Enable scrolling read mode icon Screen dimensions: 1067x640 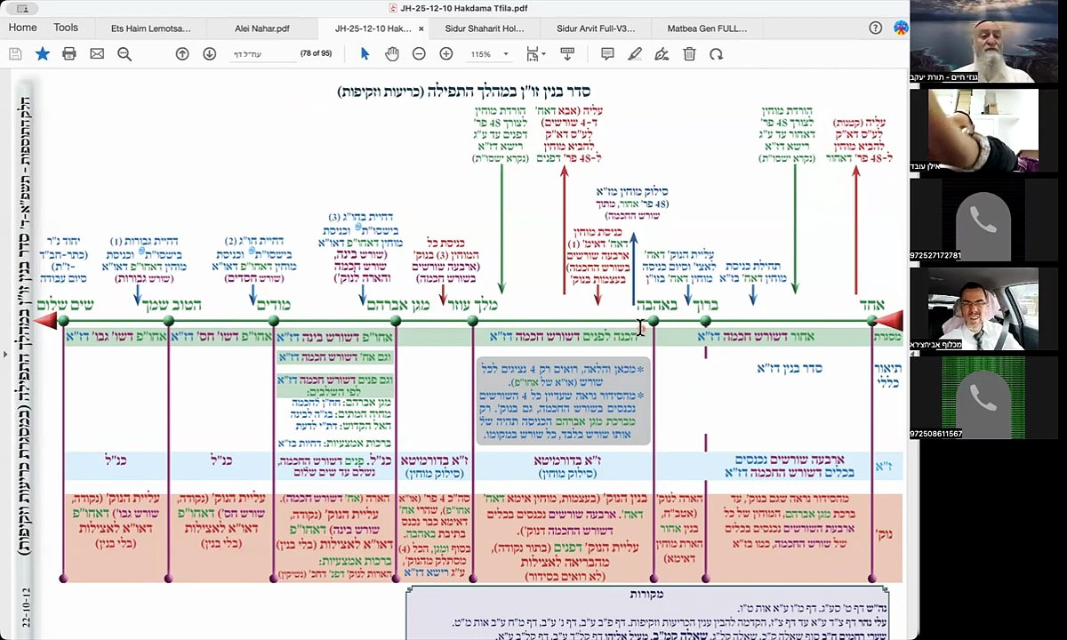click(568, 54)
